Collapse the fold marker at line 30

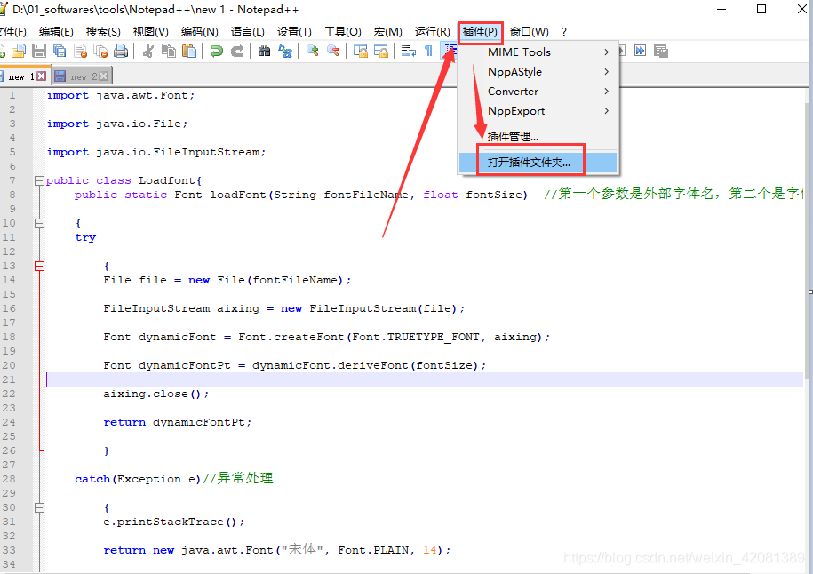tap(39, 507)
